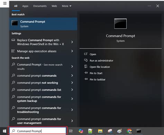The width and height of the screenshot is (164, 135).
Task: Expand 'command prompt commands' suggestion arrow
Action: 72,75
